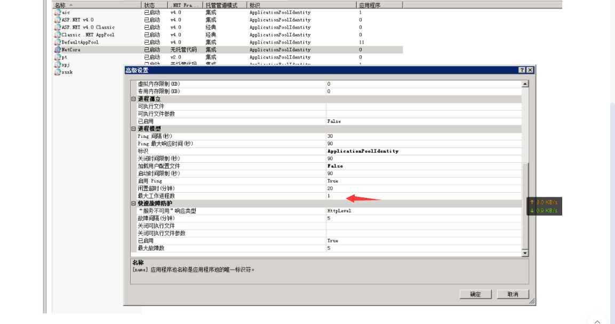Click the 可执行文件 row under 进程孤立
The height and width of the screenshot is (324, 615).
pyautogui.click(x=329, y=106)
